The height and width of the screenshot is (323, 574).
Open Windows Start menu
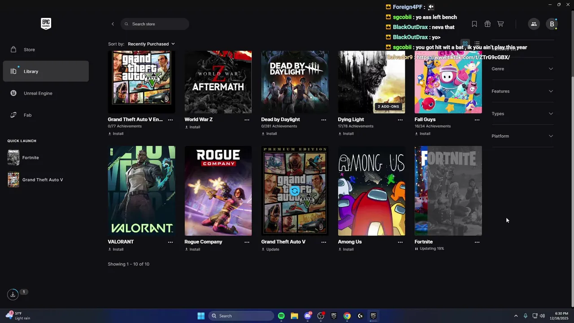pyautogui.click(x=201, y=316)
